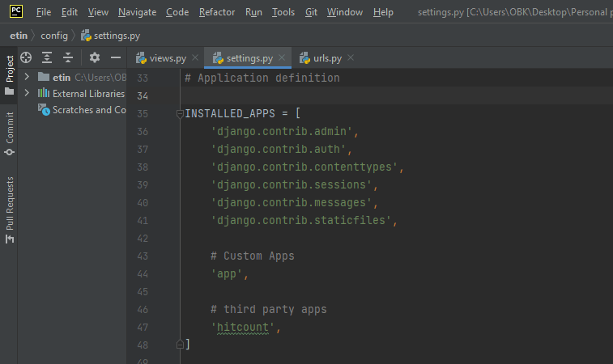Open the View menu
This screenshot has height=364, width=613.
click(x=98, y=12)
